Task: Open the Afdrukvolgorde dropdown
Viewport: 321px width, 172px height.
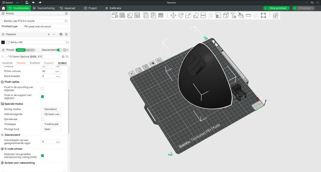Action: coord(51,114)
